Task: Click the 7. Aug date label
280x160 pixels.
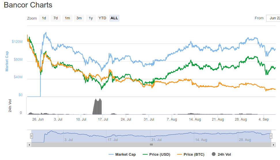Action: (172, 119)
